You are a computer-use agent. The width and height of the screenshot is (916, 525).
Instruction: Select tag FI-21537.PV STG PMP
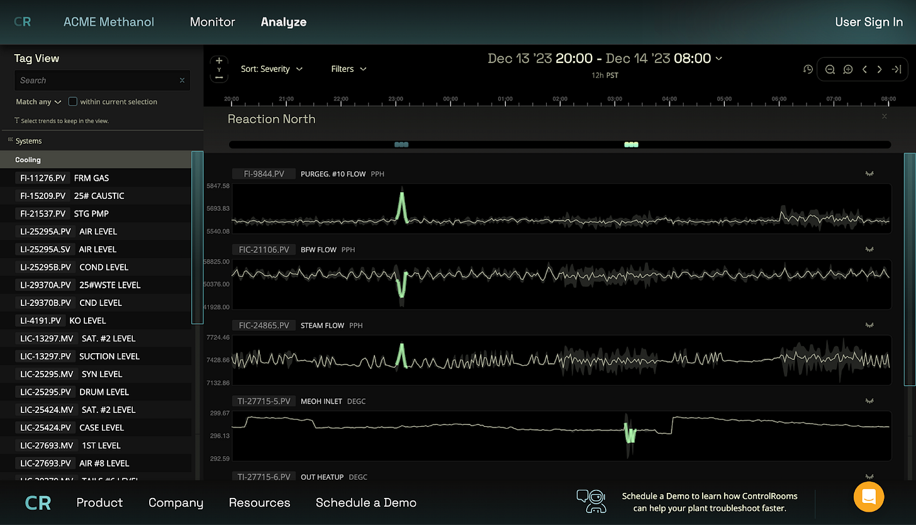(96, 213)
